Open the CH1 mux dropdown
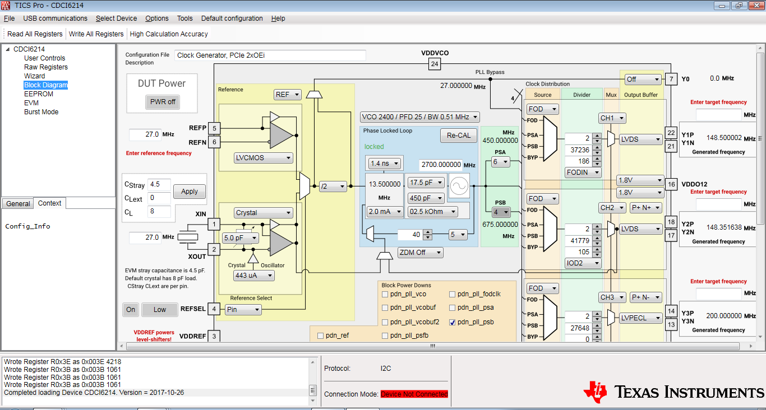The height and width of the screenshot is (410, 766). tap(612, 118)
